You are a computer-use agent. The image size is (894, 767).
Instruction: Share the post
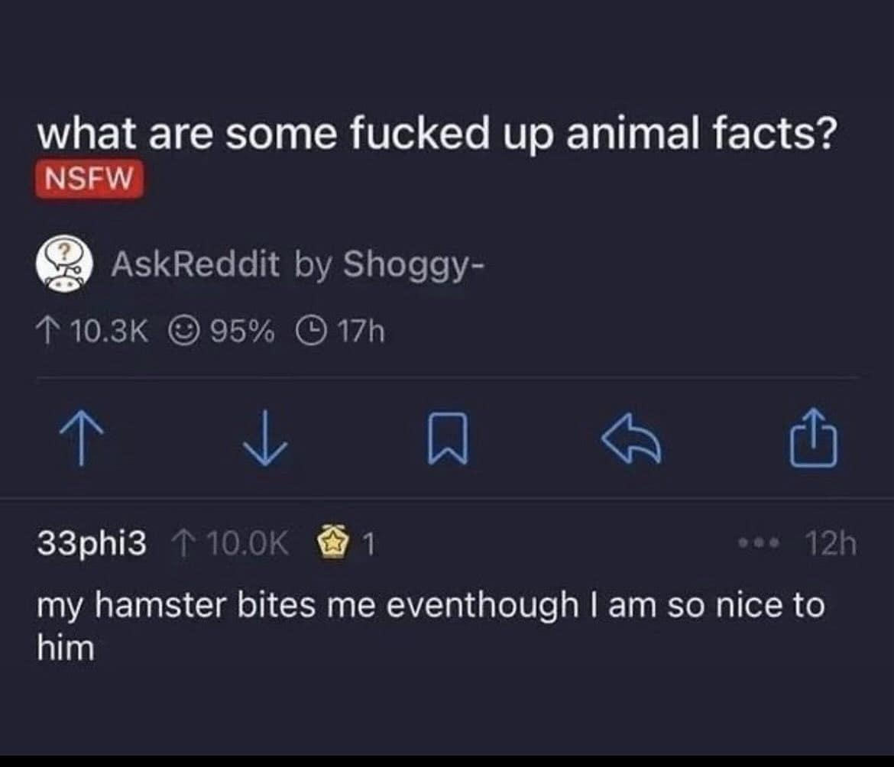tap(815, 440)
